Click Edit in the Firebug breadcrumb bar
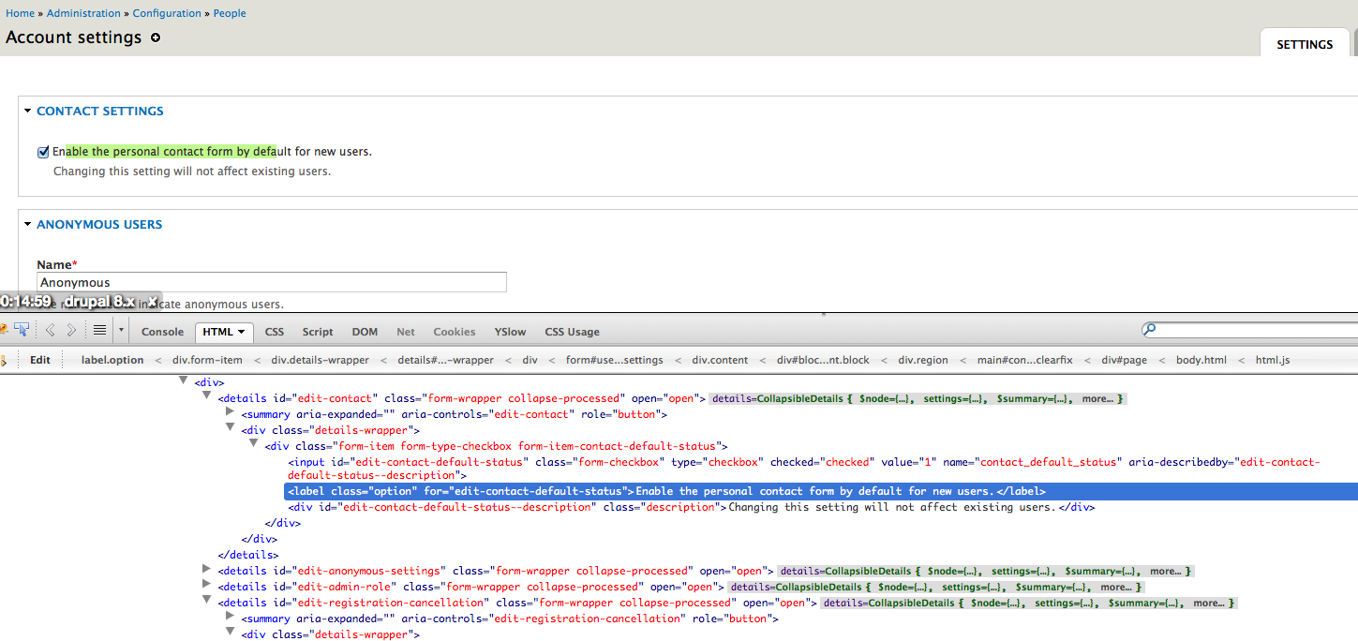 coord(39,359)
